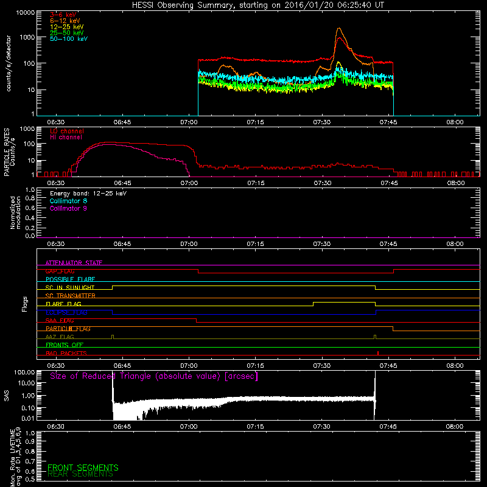
Task: Select the 'SC_IN_SUNLIGHT' flag label
Action: pyautogui.click(x=70, y=287)
